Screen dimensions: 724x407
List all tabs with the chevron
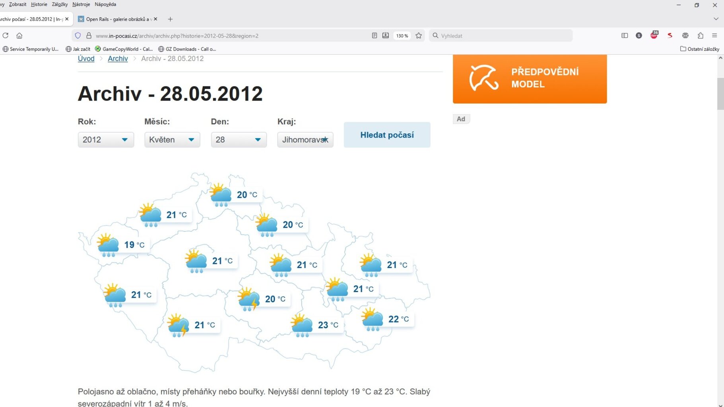[x=716, y=19]
